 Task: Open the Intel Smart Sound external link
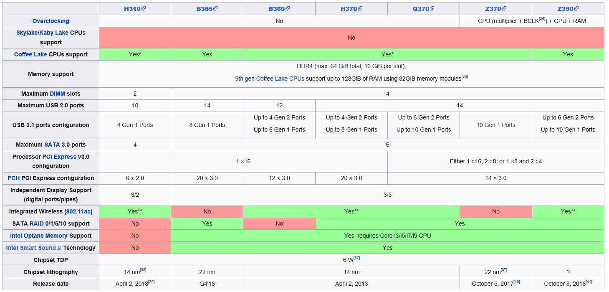tap(33, 248)
